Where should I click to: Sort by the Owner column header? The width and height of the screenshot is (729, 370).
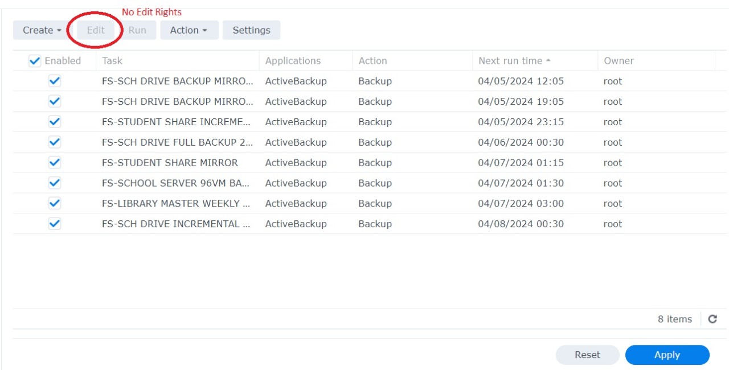click(x=656, y=61)
